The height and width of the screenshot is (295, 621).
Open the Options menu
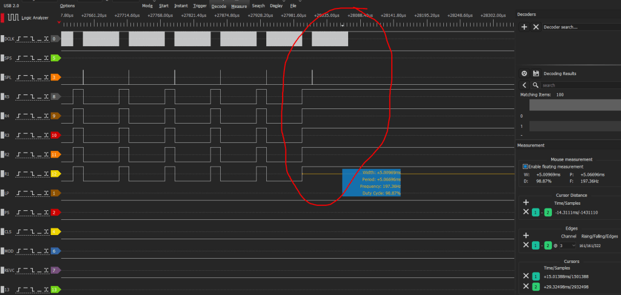[x=67, y=5]
